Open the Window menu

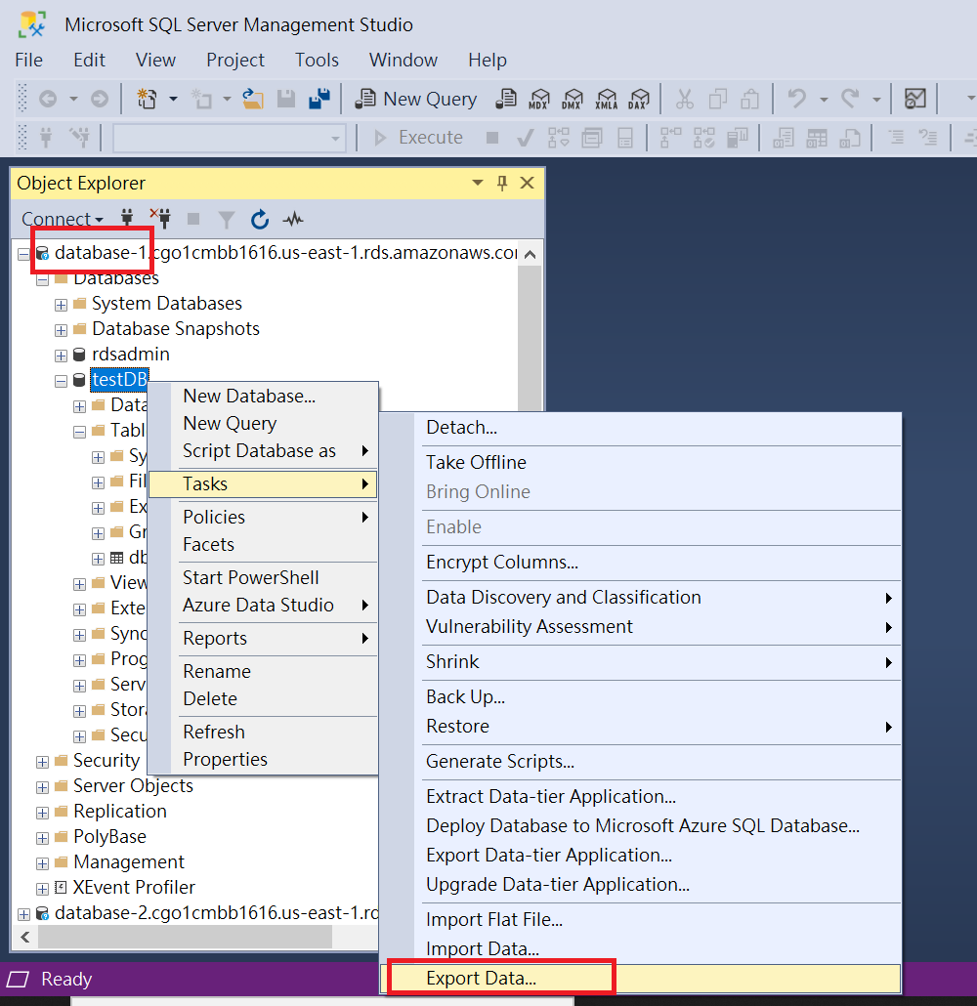click(x=404, y=61)
